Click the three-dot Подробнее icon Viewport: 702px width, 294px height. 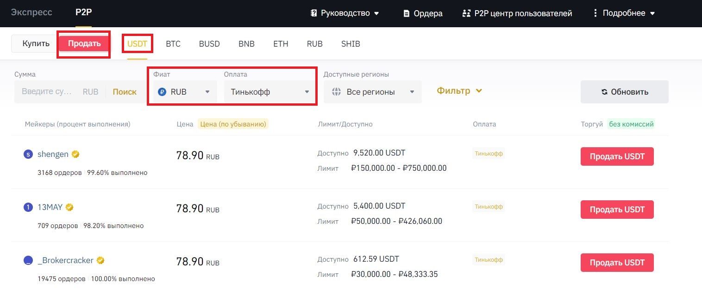click(595, 13)
